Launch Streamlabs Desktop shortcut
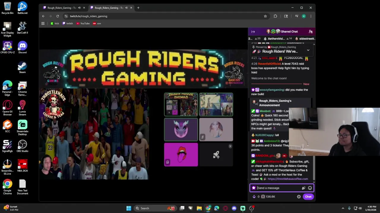This screenshot has height=213, width=380. pyautogui.click(x=22, y=128)
